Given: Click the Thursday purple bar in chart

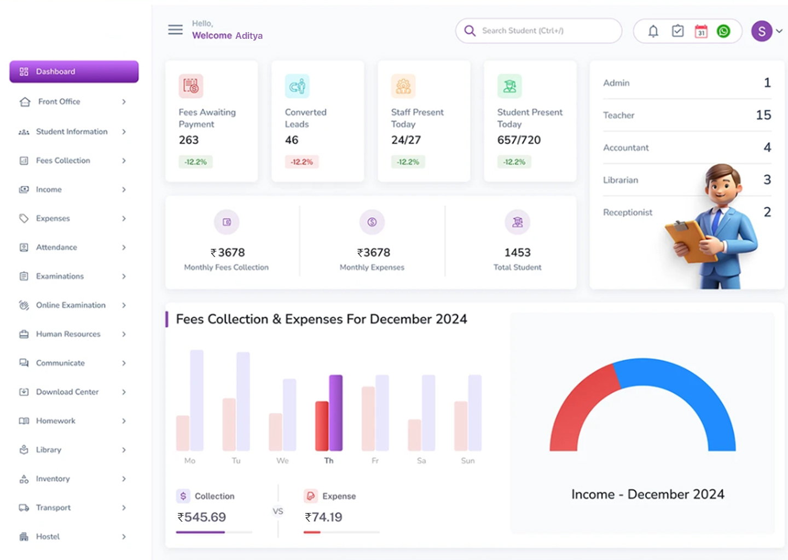Looking at the screenshot, I should click(x=335, y=412).
